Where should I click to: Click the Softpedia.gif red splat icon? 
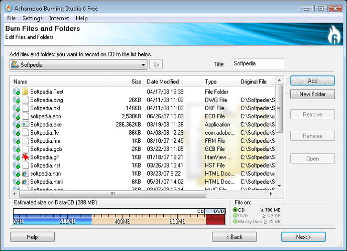pyautogui.click(x=25, y=157)
